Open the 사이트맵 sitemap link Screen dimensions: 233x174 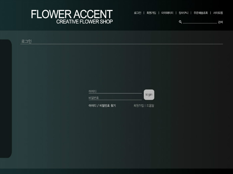coord(218,13)
